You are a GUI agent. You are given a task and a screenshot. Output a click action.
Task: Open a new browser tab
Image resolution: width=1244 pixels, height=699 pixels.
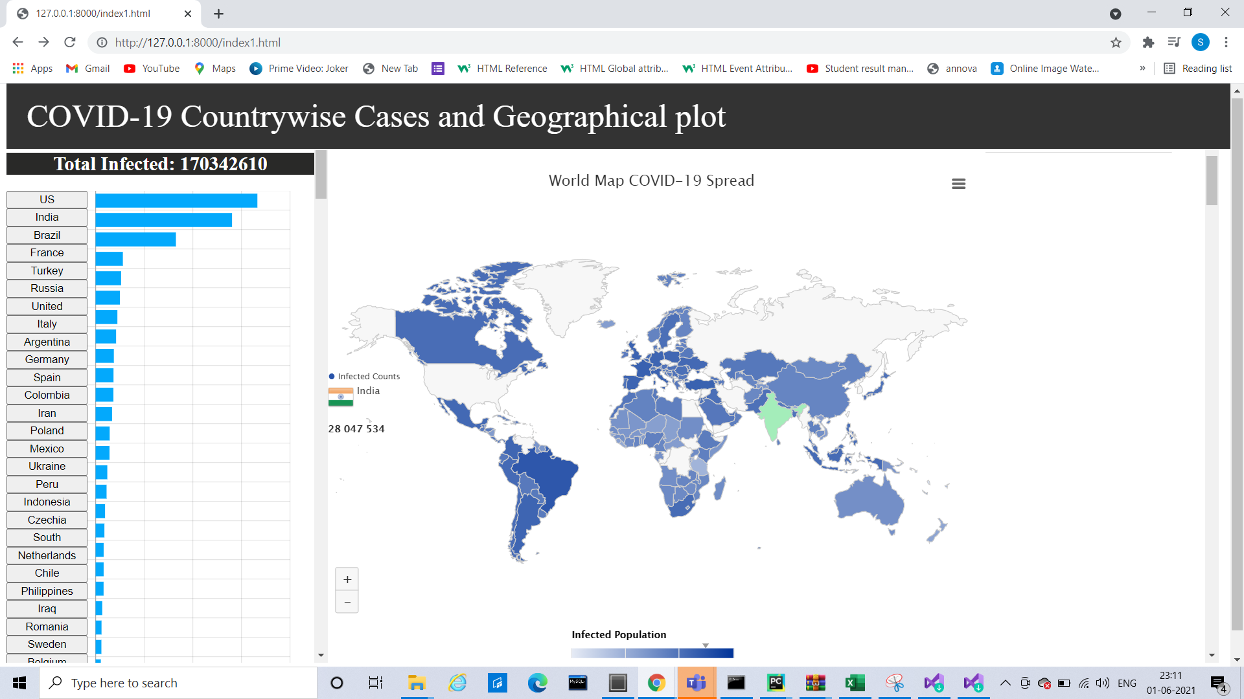tap(219, 14)
